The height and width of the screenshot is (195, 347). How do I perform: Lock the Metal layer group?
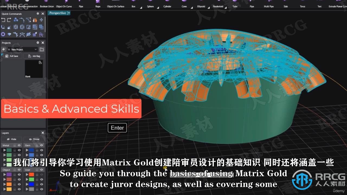pos(14,145)
